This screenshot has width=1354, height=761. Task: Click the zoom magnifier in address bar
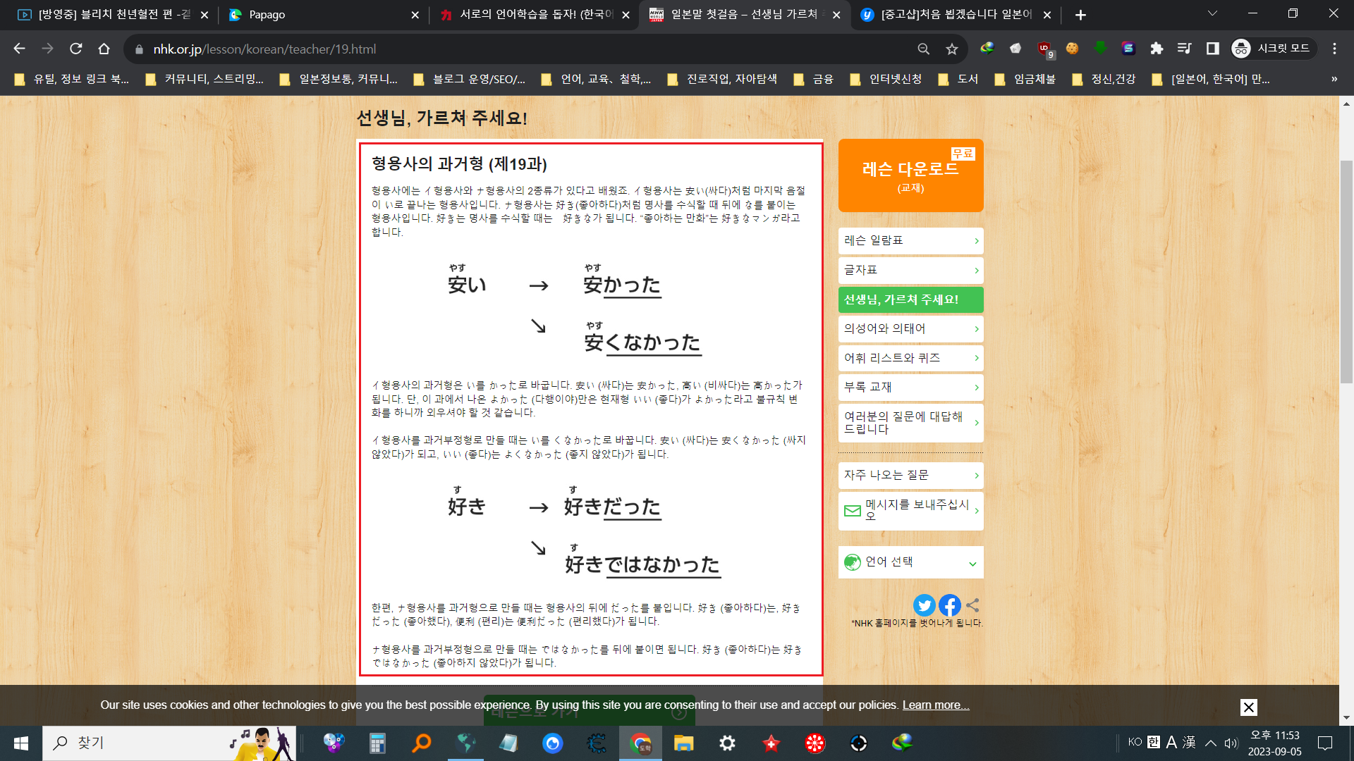(923, 49)
